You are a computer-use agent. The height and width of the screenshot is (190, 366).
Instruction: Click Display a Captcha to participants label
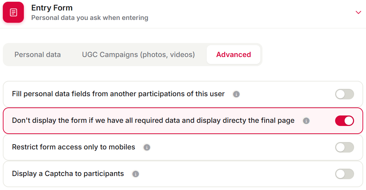point(68,174)
